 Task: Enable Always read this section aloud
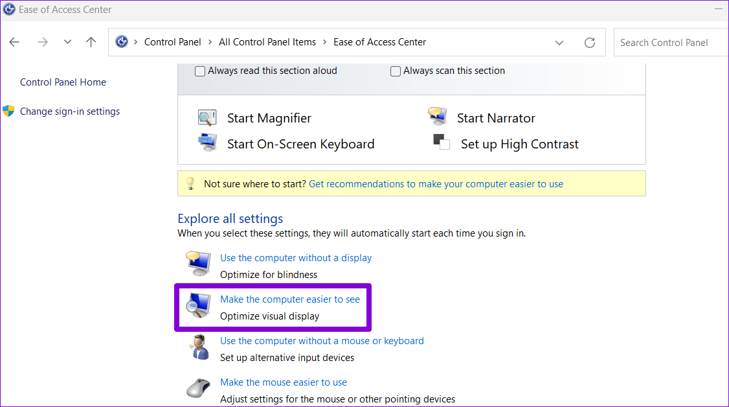tap(201, 71)
